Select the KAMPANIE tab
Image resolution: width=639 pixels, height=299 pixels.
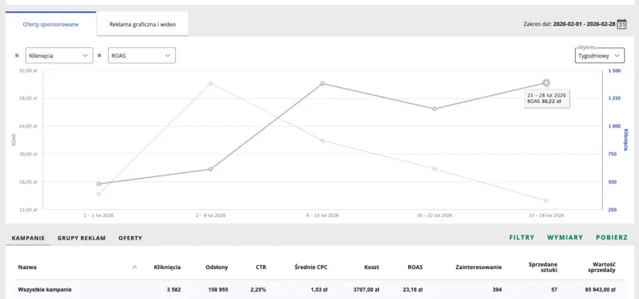coord(28,238)
